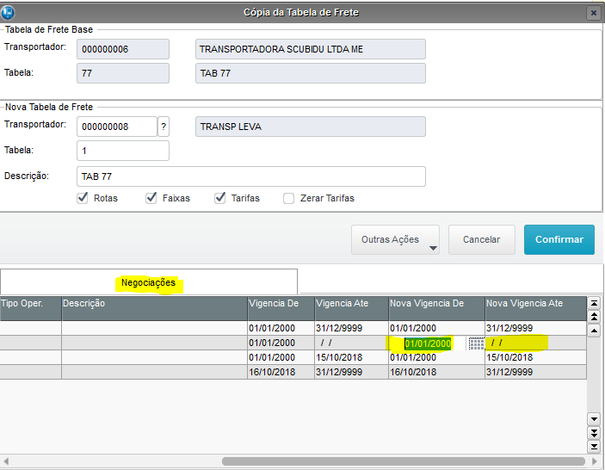Click base table description field TAB 77

[x=311, y=73]
